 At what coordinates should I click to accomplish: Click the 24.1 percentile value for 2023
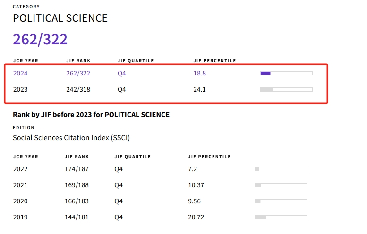tap(200, 89)
